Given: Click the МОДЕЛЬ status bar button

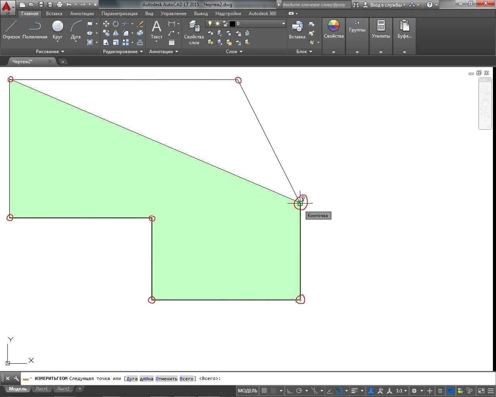Looking at the screenshot, I should (x=248, y=391).
